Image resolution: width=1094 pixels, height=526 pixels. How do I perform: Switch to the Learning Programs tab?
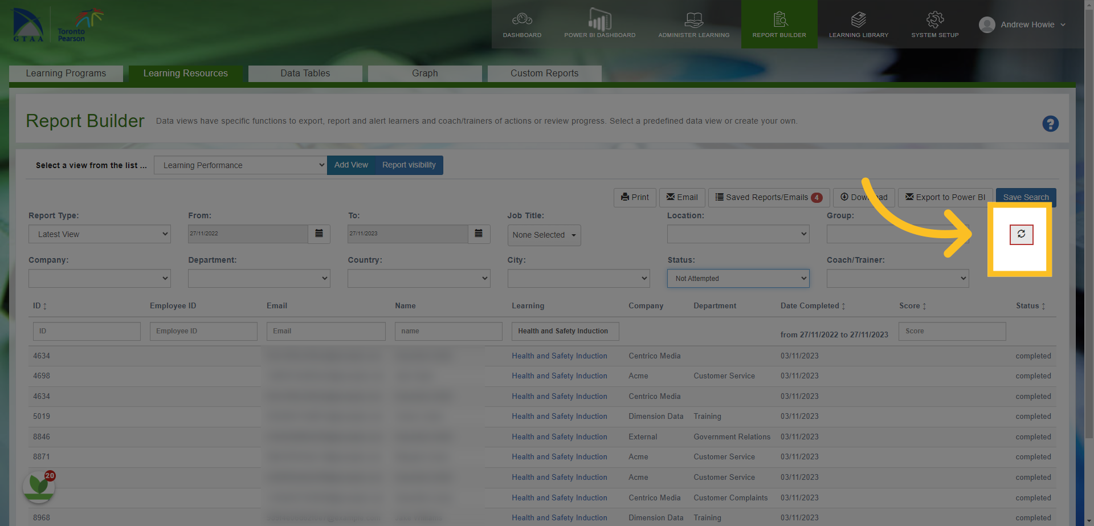(66, 74)
